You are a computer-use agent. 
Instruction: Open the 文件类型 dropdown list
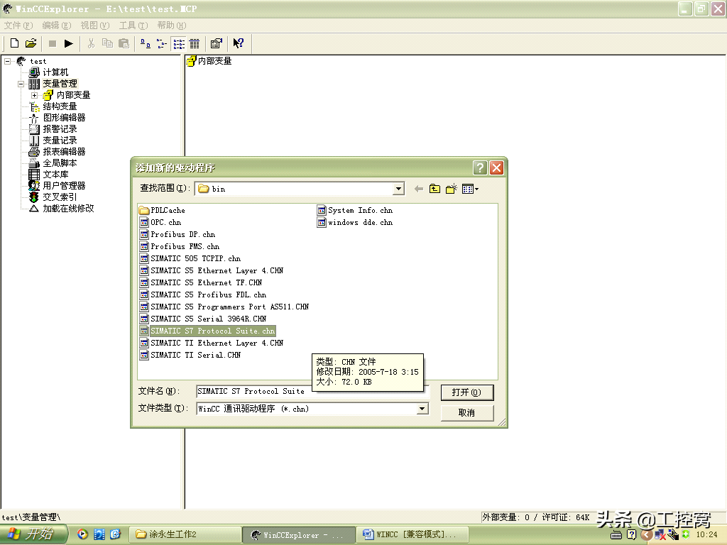(x=422, y=409)
